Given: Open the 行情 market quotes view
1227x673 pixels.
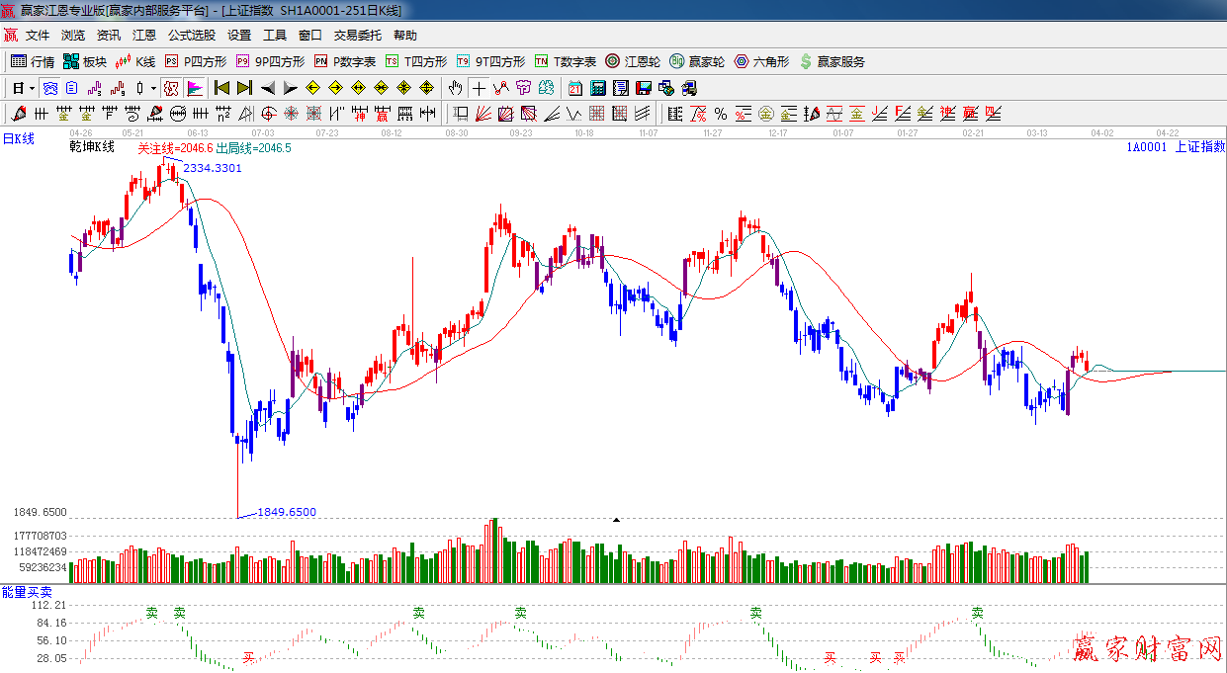Looking at the screenshot, I should pyautogui.click(x=33, y=61).
